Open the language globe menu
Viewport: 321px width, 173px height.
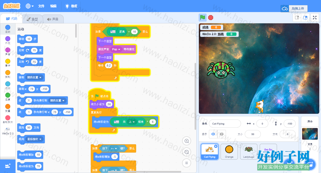click(x=30, y=6)
